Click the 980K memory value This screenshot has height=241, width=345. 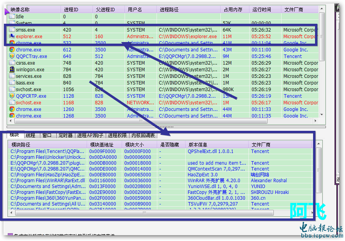coord(228,90)
